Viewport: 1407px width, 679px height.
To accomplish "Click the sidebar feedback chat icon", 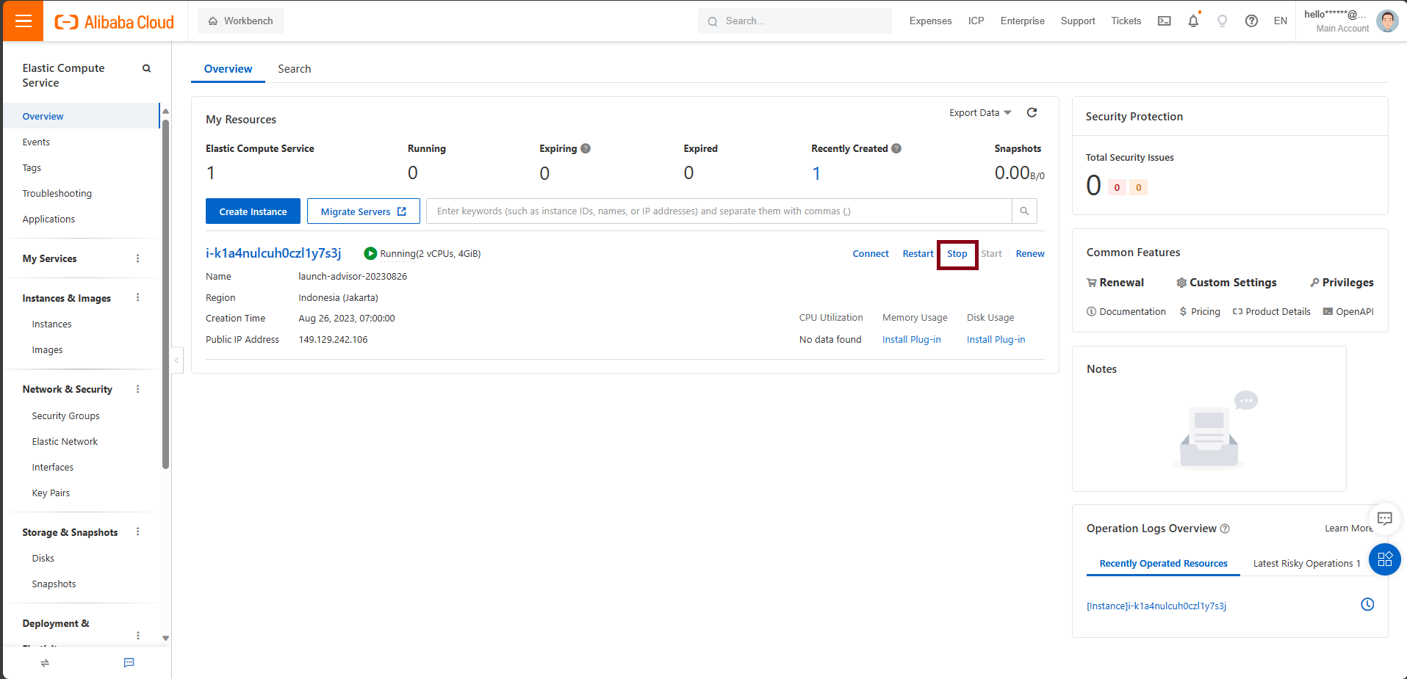I will [129, 663].
